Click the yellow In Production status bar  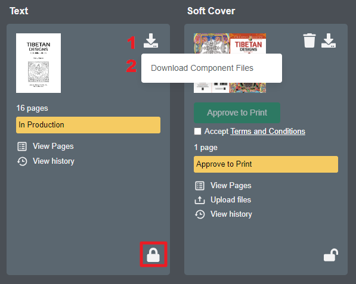[88, 125]
